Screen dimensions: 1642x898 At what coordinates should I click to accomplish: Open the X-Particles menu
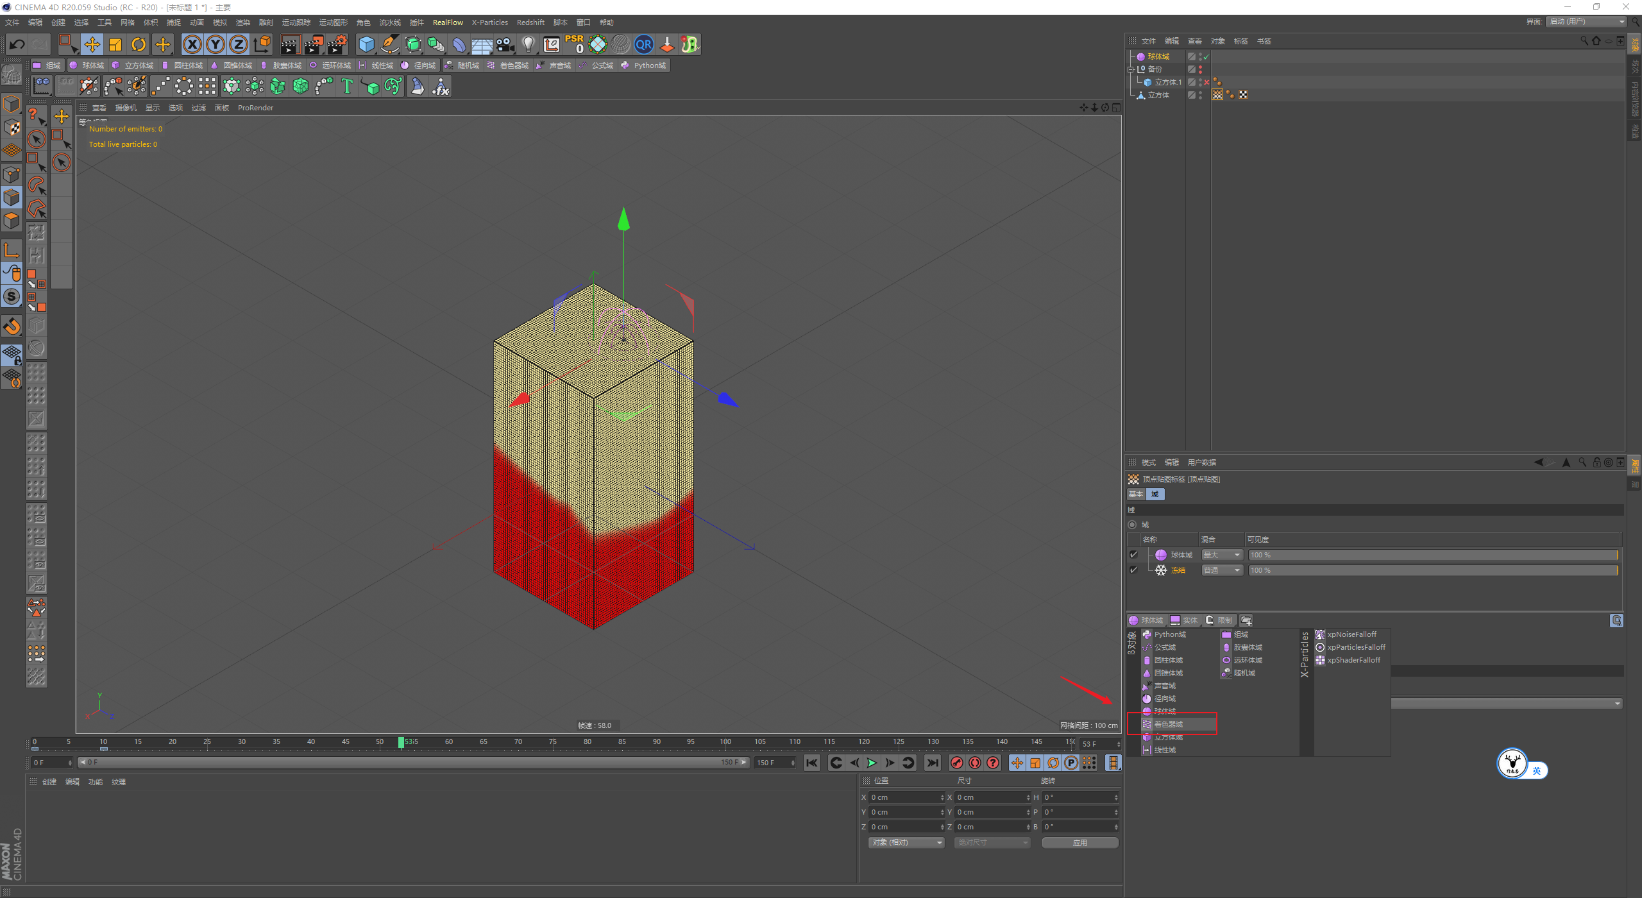point(489,22)
